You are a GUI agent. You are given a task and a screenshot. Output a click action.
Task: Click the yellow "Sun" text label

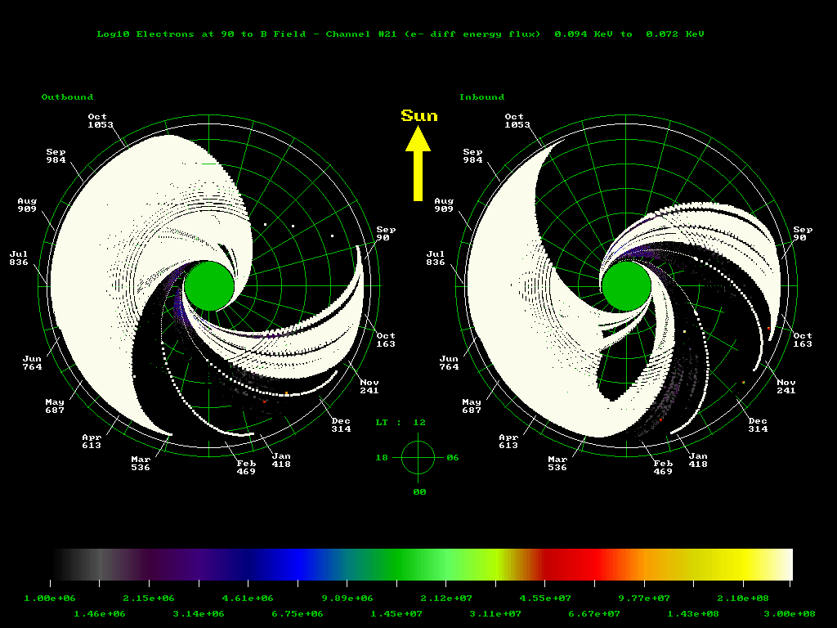tap(419, 116)
